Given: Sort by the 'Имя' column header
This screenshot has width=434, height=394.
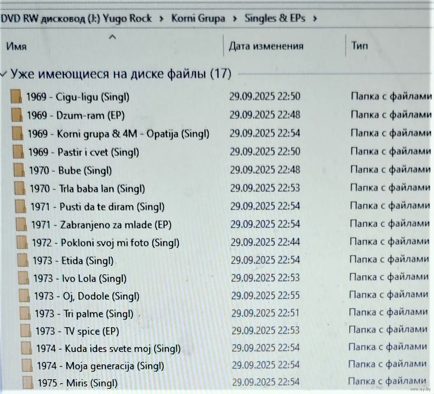Looking at the screenshot, I should tap(16, 46).
